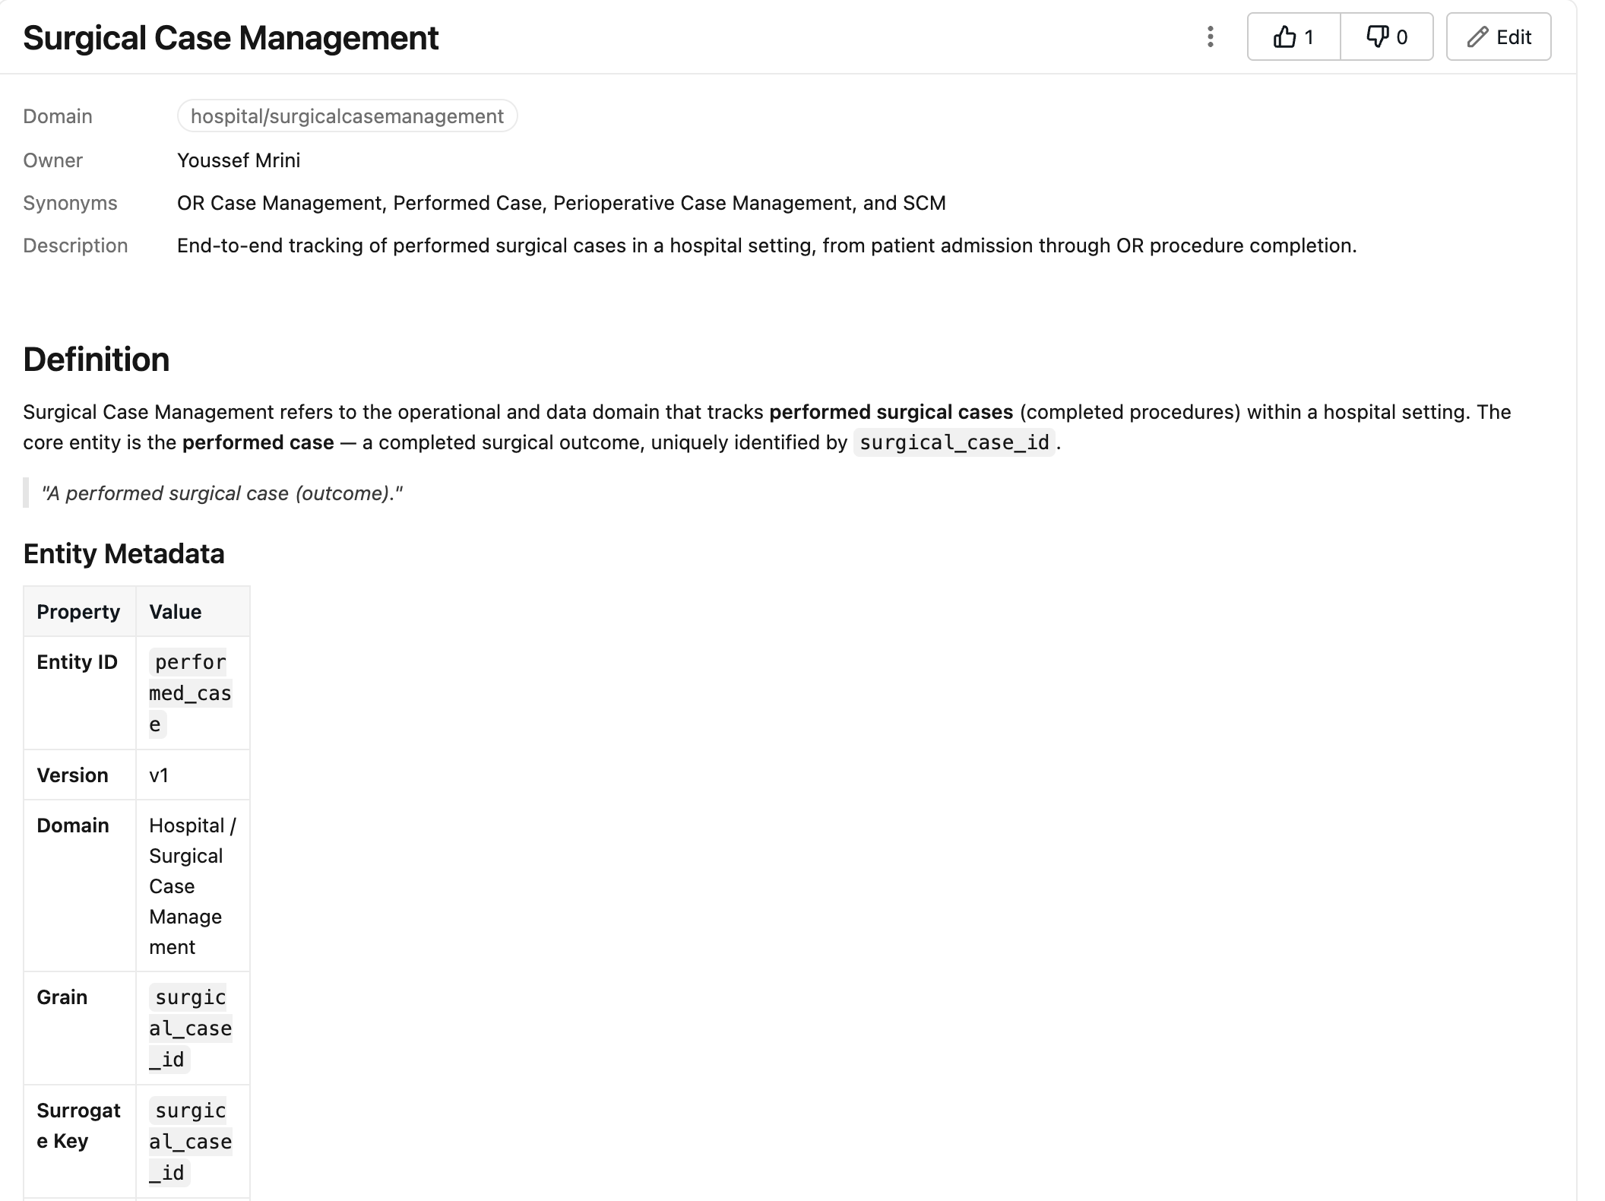Click the quoted performed surgical case blockquote
1605x1201 pixels.
pos(222,493)
